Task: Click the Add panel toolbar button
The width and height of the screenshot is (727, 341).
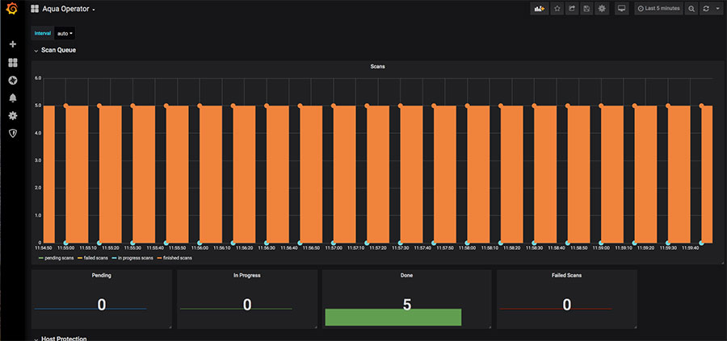Action: (540, 8)
